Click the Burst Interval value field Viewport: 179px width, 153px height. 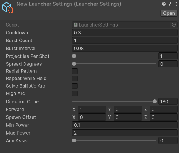tap(125, 48)
